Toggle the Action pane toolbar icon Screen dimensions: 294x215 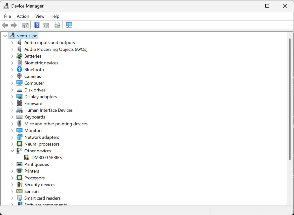[46, 25]
